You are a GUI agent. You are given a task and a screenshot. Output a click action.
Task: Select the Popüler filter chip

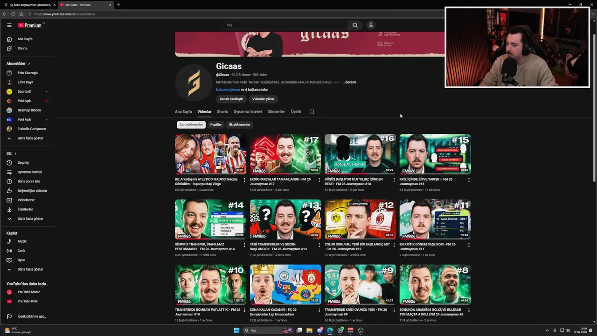pyautogui.click(x=216, y=125)
